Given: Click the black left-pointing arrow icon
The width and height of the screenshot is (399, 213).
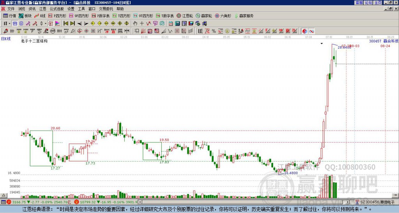Looking at the screenshot, I should click(79, 23).
